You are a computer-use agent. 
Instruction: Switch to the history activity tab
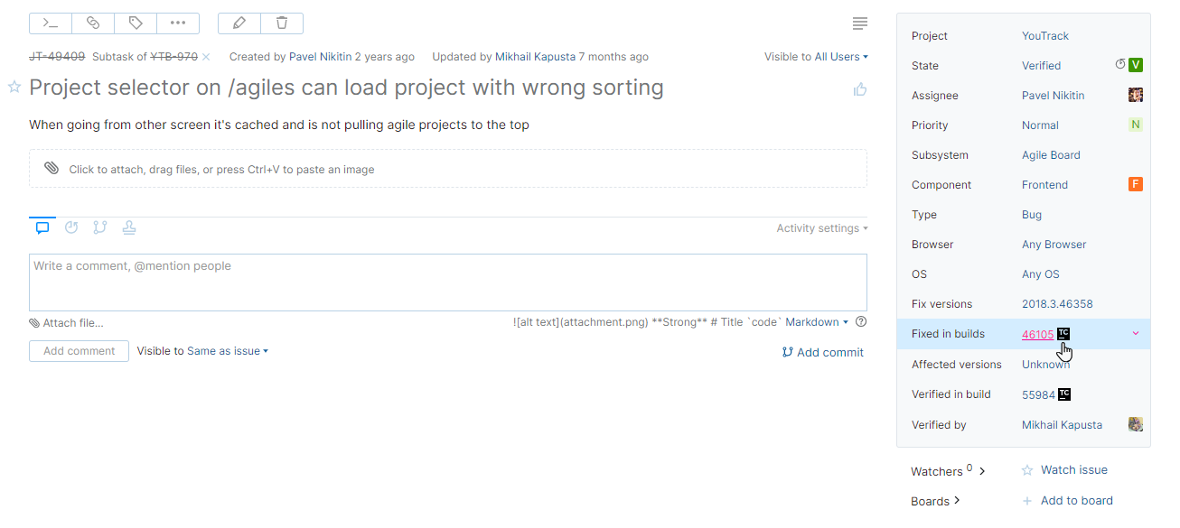tap(71, 228)
